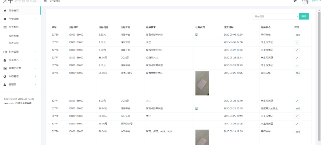This screenshot has height=145, width=321.
Task: Click the home icon in the sidebar
Action: click(x=5, y=10)
